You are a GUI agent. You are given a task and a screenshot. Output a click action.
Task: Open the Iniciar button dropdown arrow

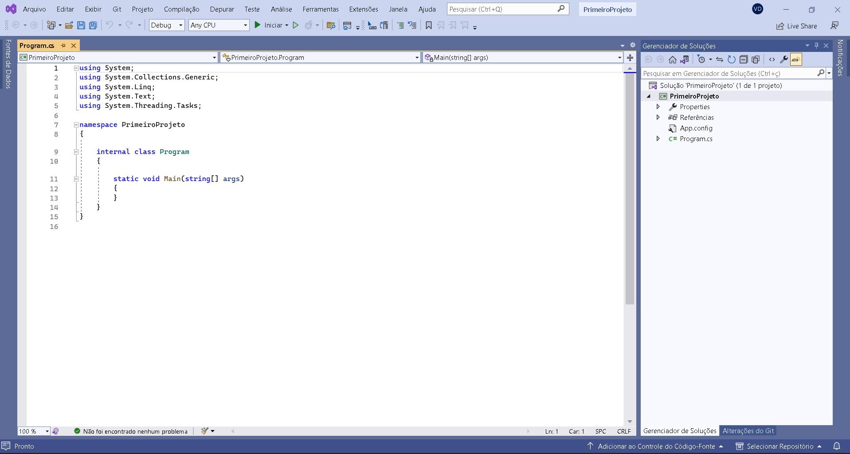286,25
